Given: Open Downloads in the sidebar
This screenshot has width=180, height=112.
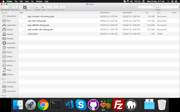Looking at the screenshot, I should 9,43.
